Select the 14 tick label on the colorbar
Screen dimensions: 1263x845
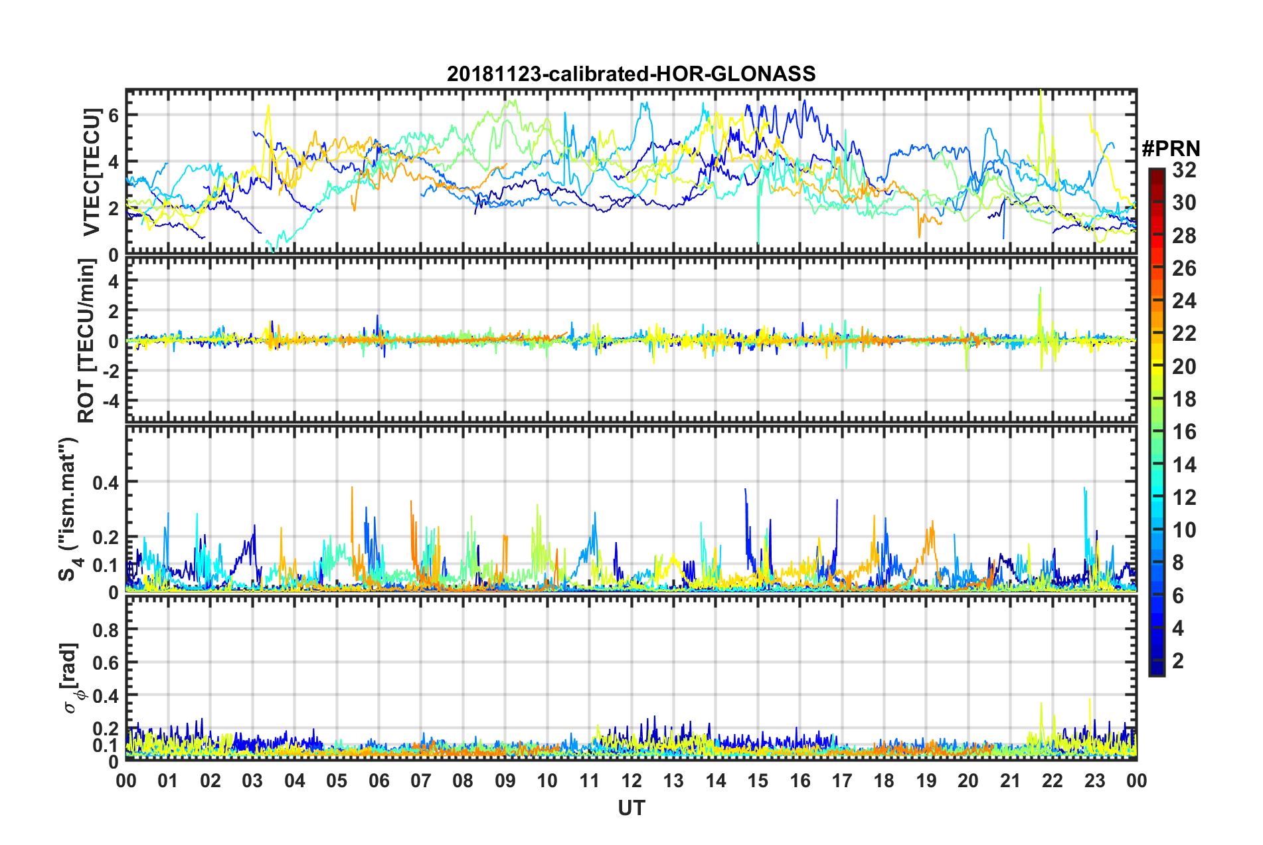point(1184,465)
